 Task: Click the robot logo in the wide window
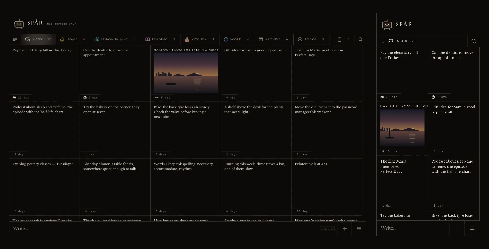click(x=19, y=24)
